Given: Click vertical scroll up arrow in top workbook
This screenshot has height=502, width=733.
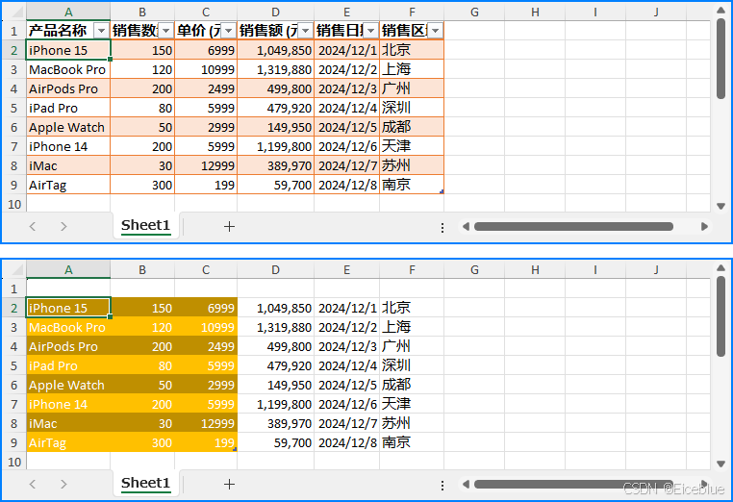Looking at the screenshot, I should (720, 10).
